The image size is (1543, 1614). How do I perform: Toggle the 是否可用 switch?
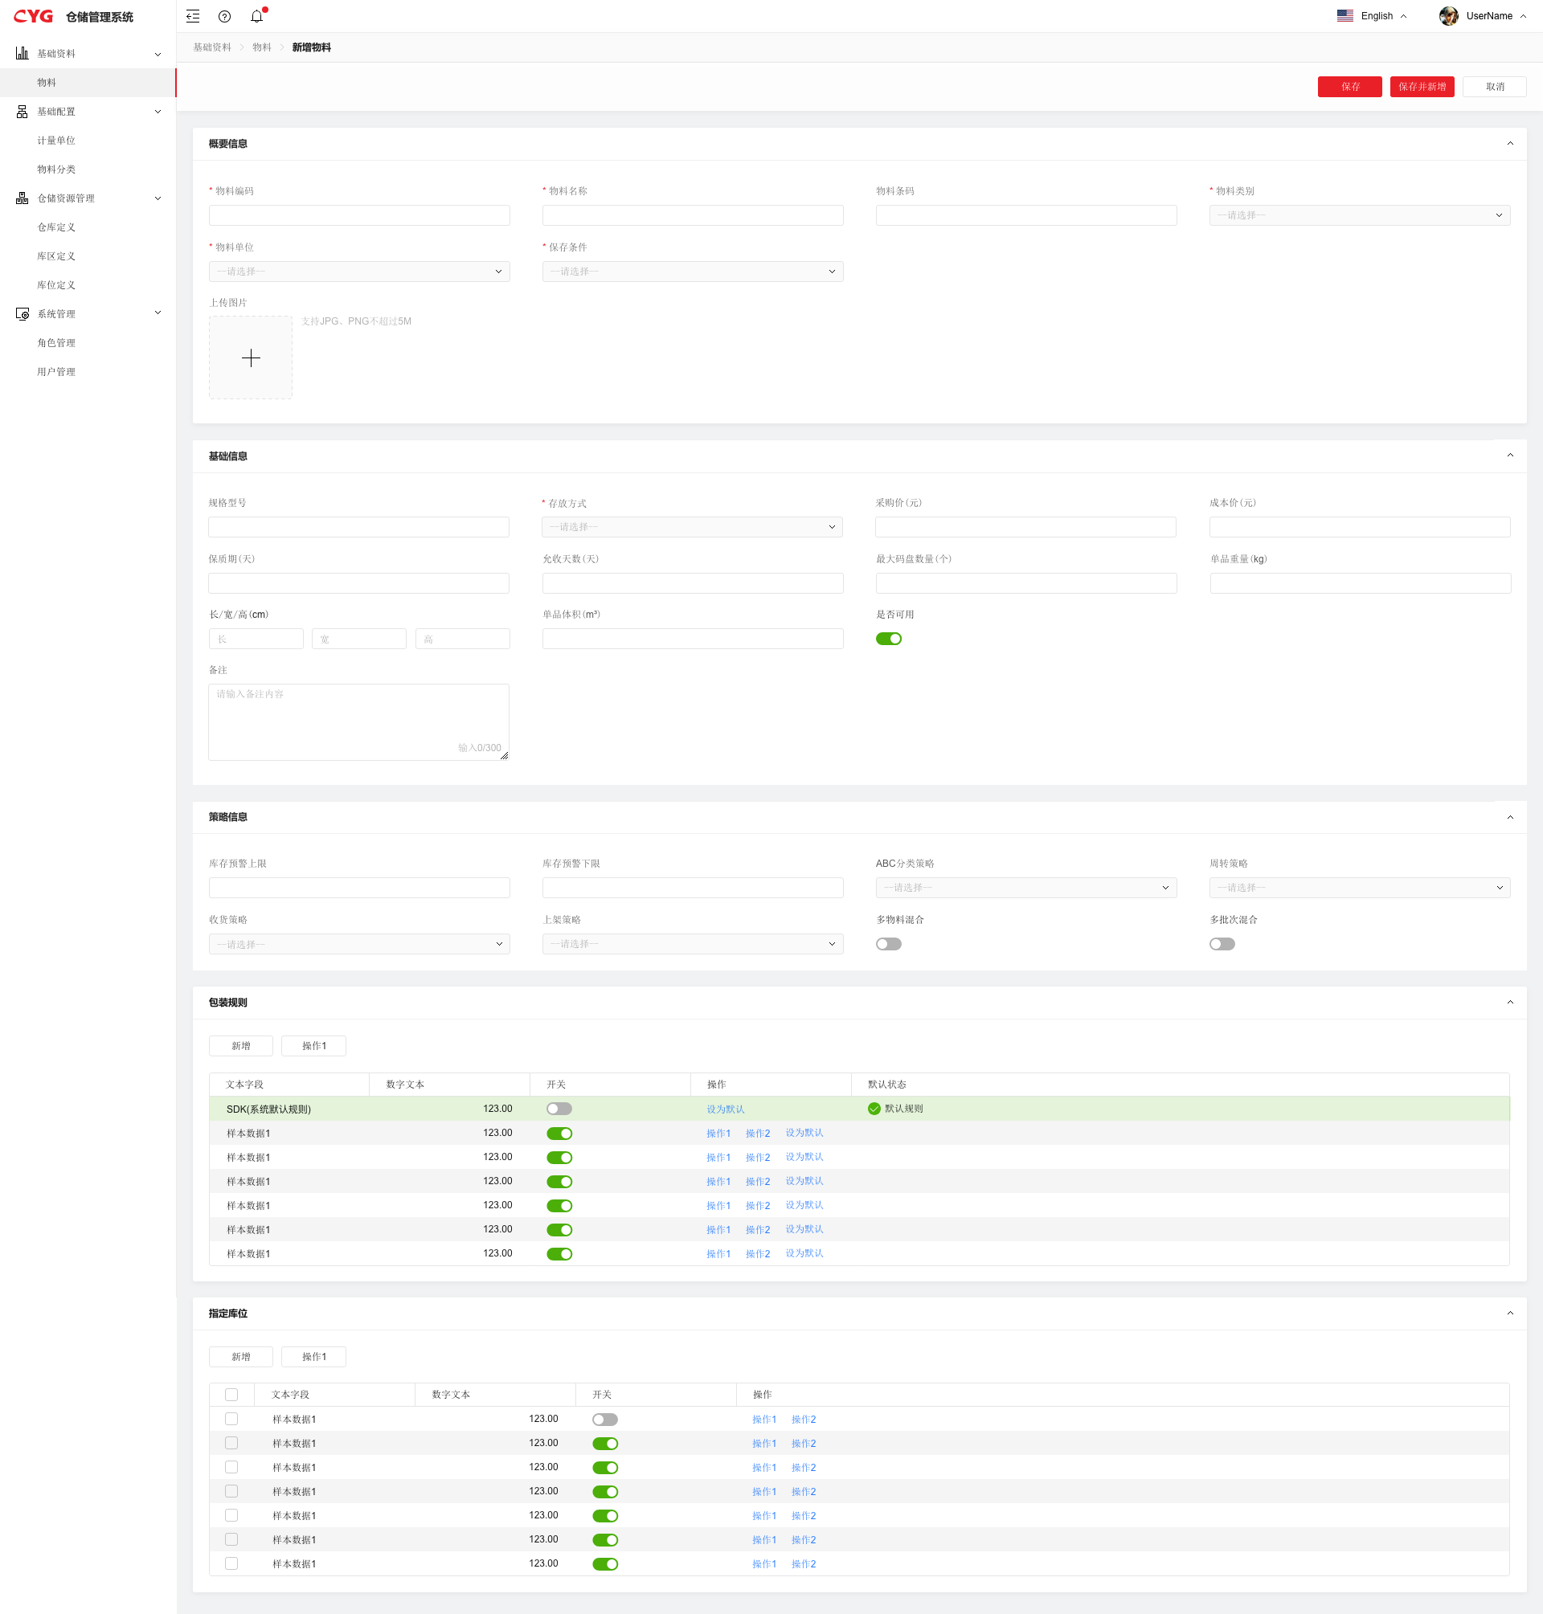pyautogui.click(x=888, y=639)
